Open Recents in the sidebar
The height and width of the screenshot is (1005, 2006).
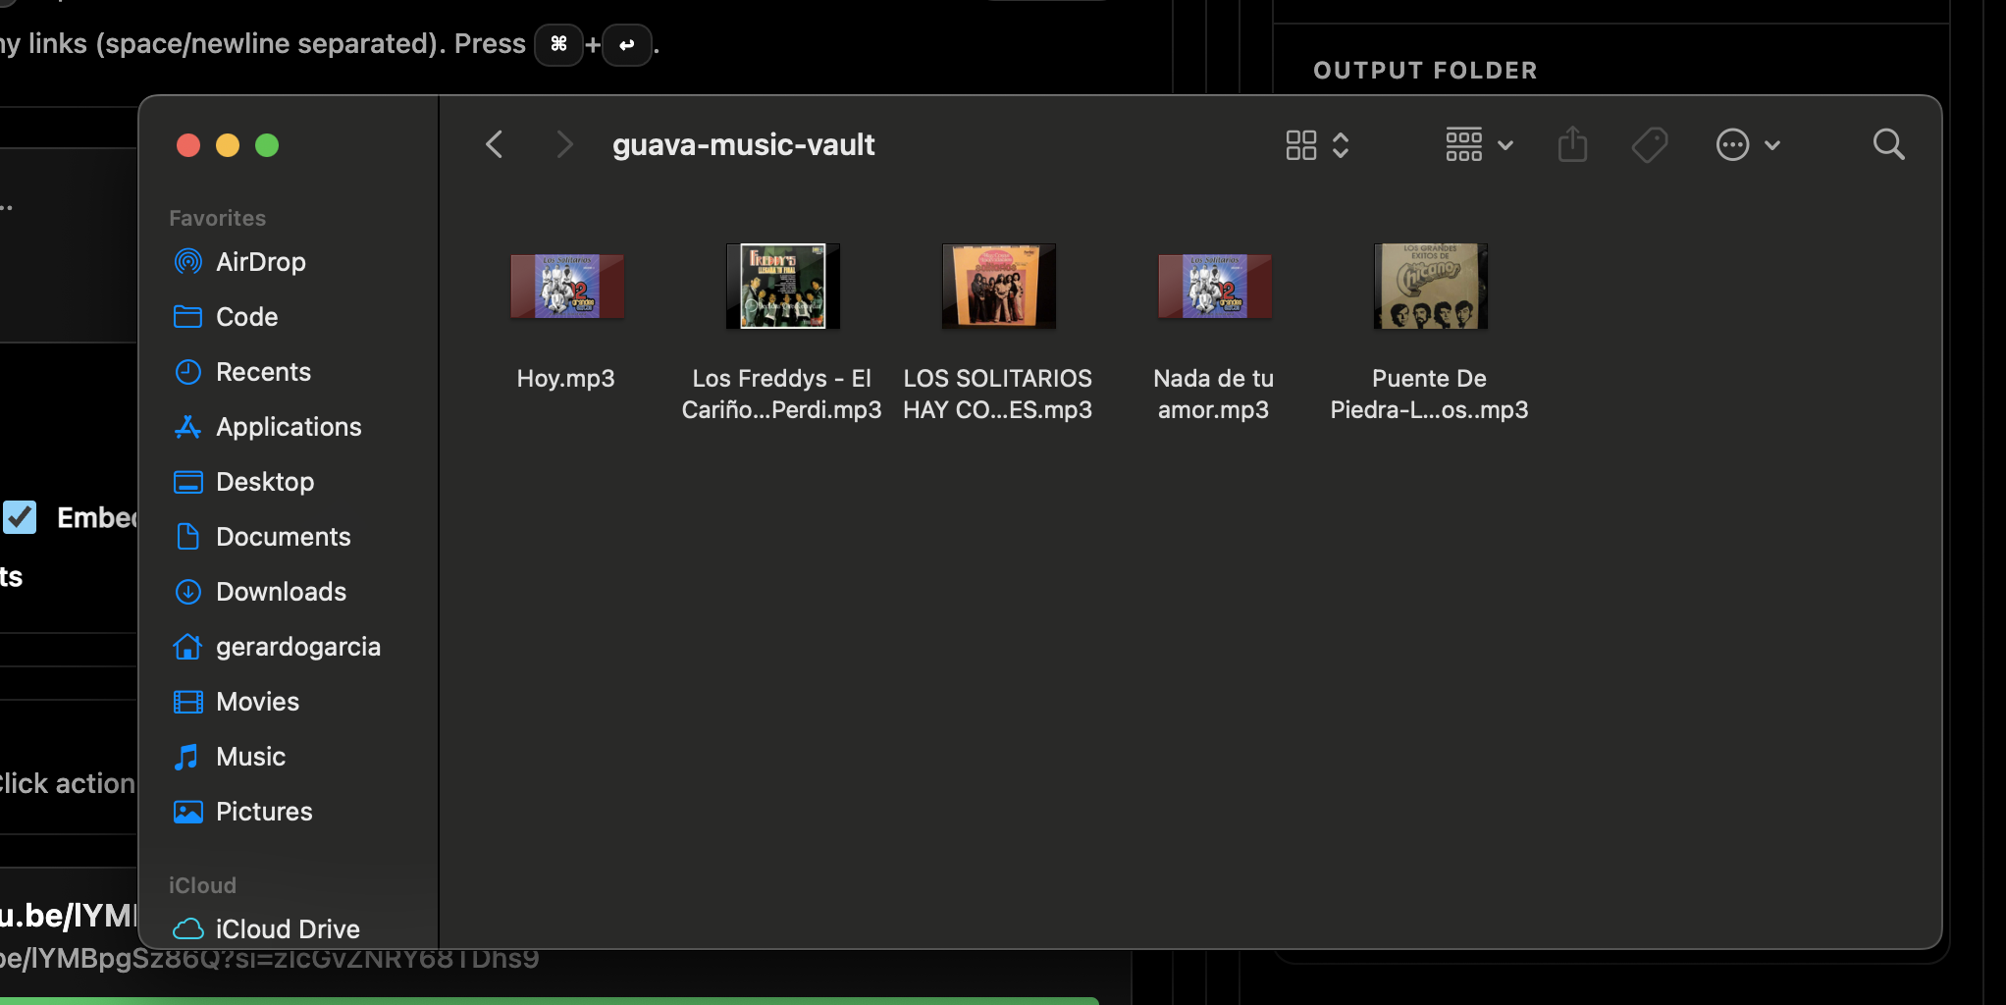click(262, 371)
